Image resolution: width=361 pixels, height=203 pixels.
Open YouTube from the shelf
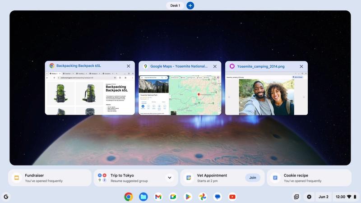pyautogui.click(x=232, y=197)
